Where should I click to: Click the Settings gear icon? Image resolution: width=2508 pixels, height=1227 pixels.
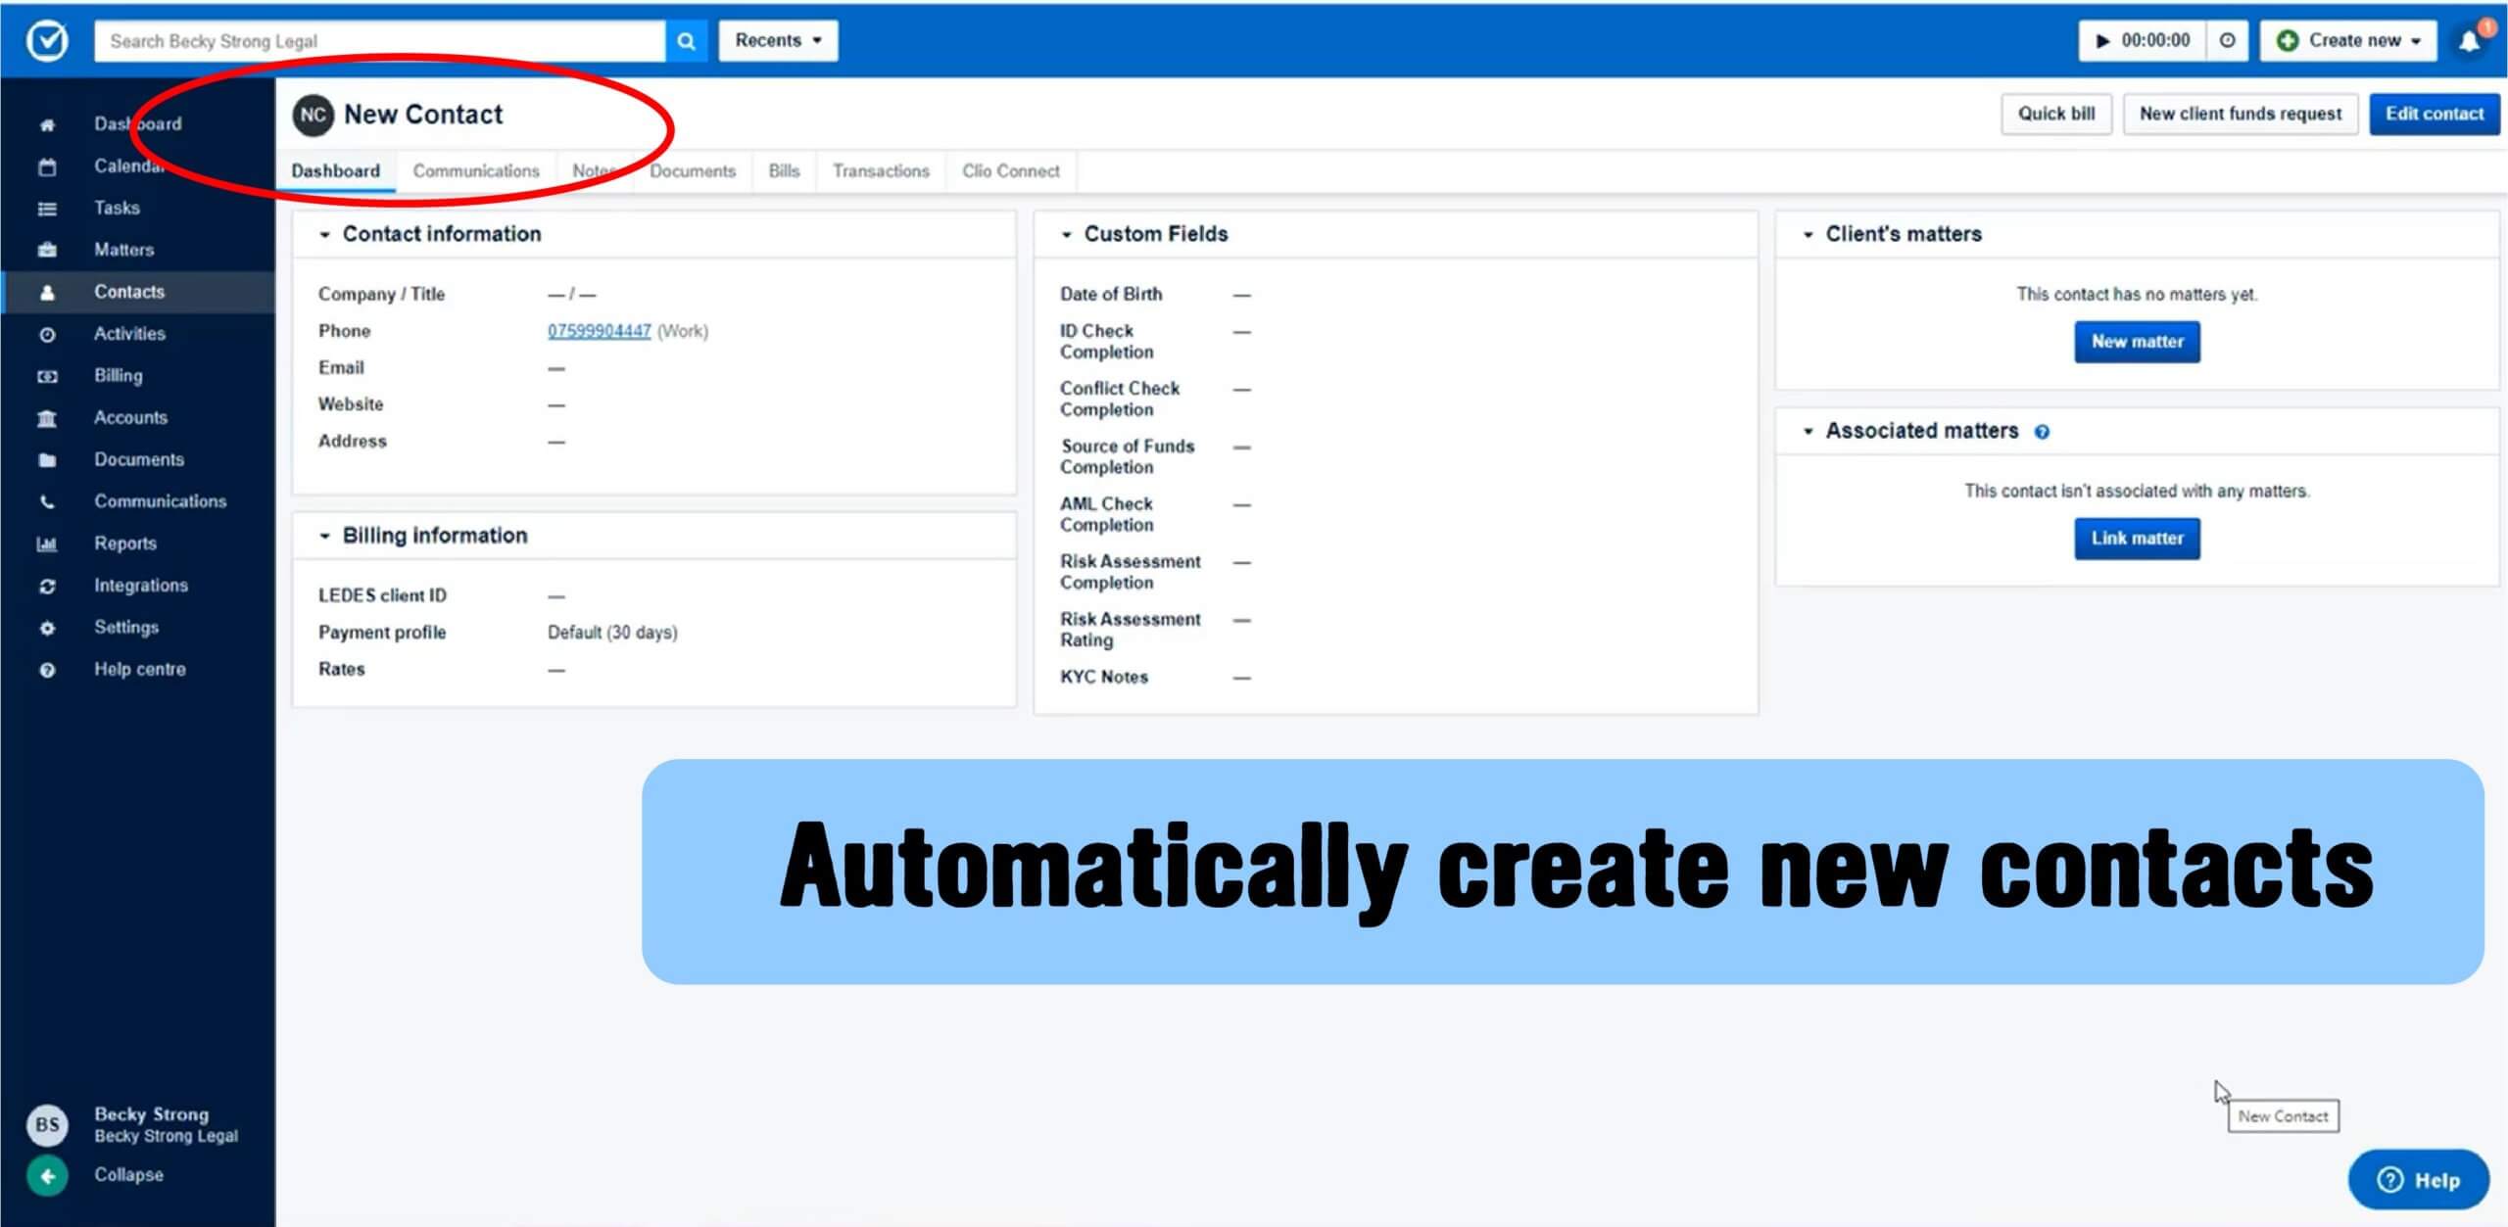tap(47, 629)
